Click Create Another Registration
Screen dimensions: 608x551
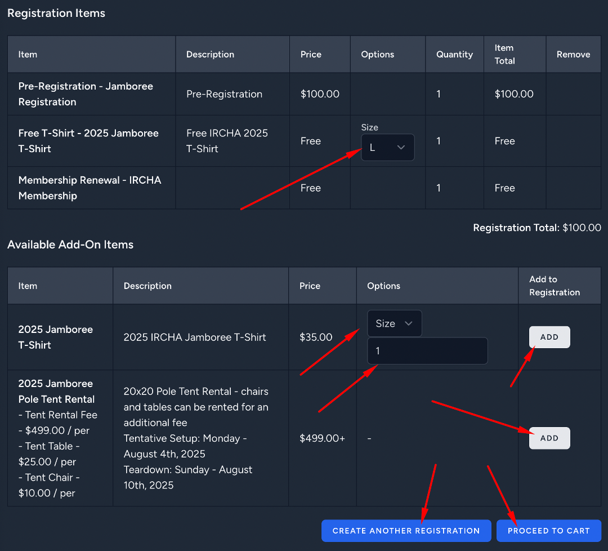pos(406,531)
